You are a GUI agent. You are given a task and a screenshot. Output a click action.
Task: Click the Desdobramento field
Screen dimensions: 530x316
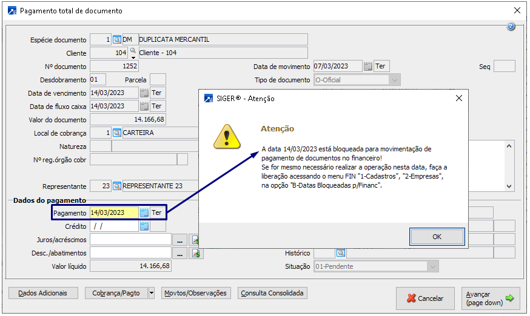click(98, 80)
